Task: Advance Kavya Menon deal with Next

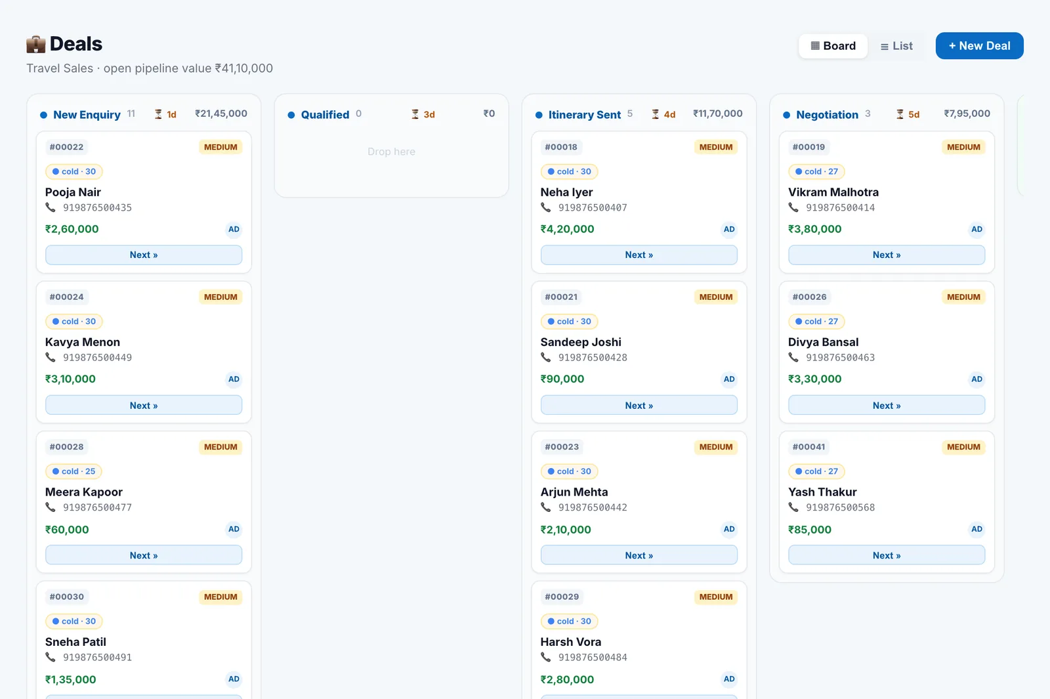Action: click(x=144, y=406)
